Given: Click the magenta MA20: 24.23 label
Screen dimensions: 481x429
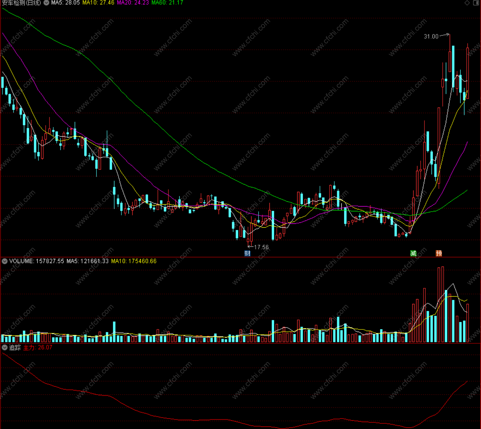Looking at the screenshot, I should 133,3.
